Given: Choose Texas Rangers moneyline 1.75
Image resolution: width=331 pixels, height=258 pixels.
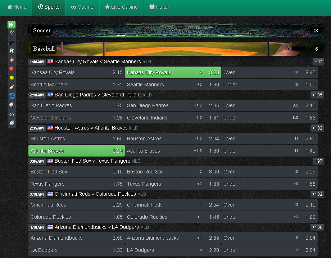Looking at the screenshot, I should 77,184.
